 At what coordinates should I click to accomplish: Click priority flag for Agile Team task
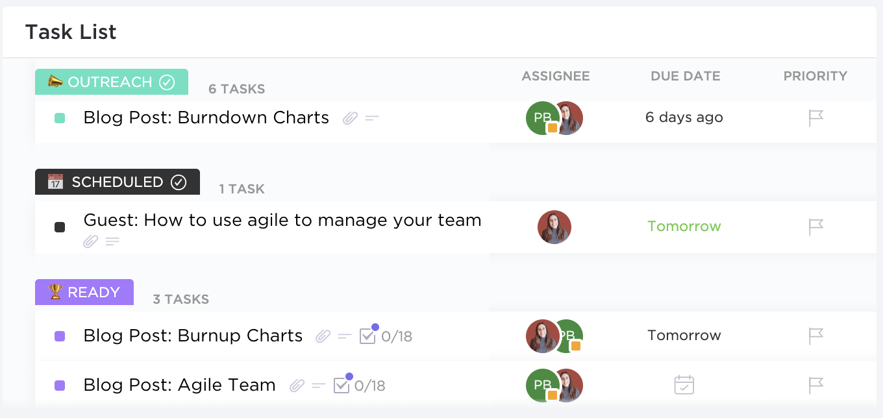(x=815, y=386)
